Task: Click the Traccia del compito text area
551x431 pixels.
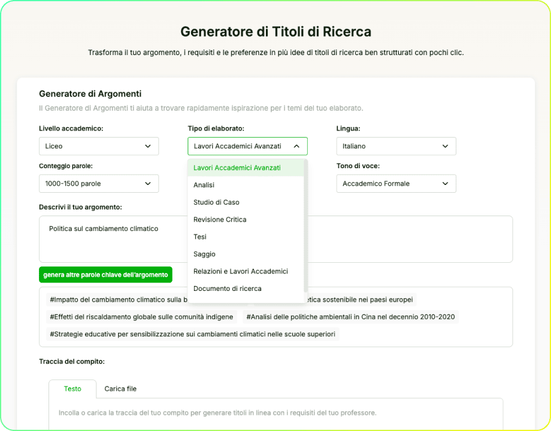Action: coord(276,414)
